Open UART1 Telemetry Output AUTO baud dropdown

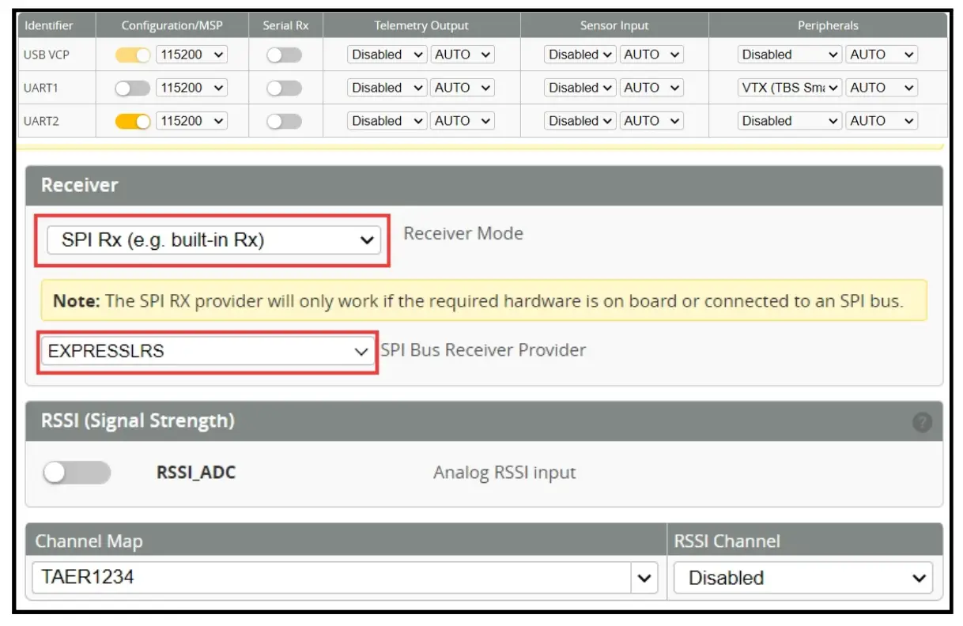tap(463, 89)
